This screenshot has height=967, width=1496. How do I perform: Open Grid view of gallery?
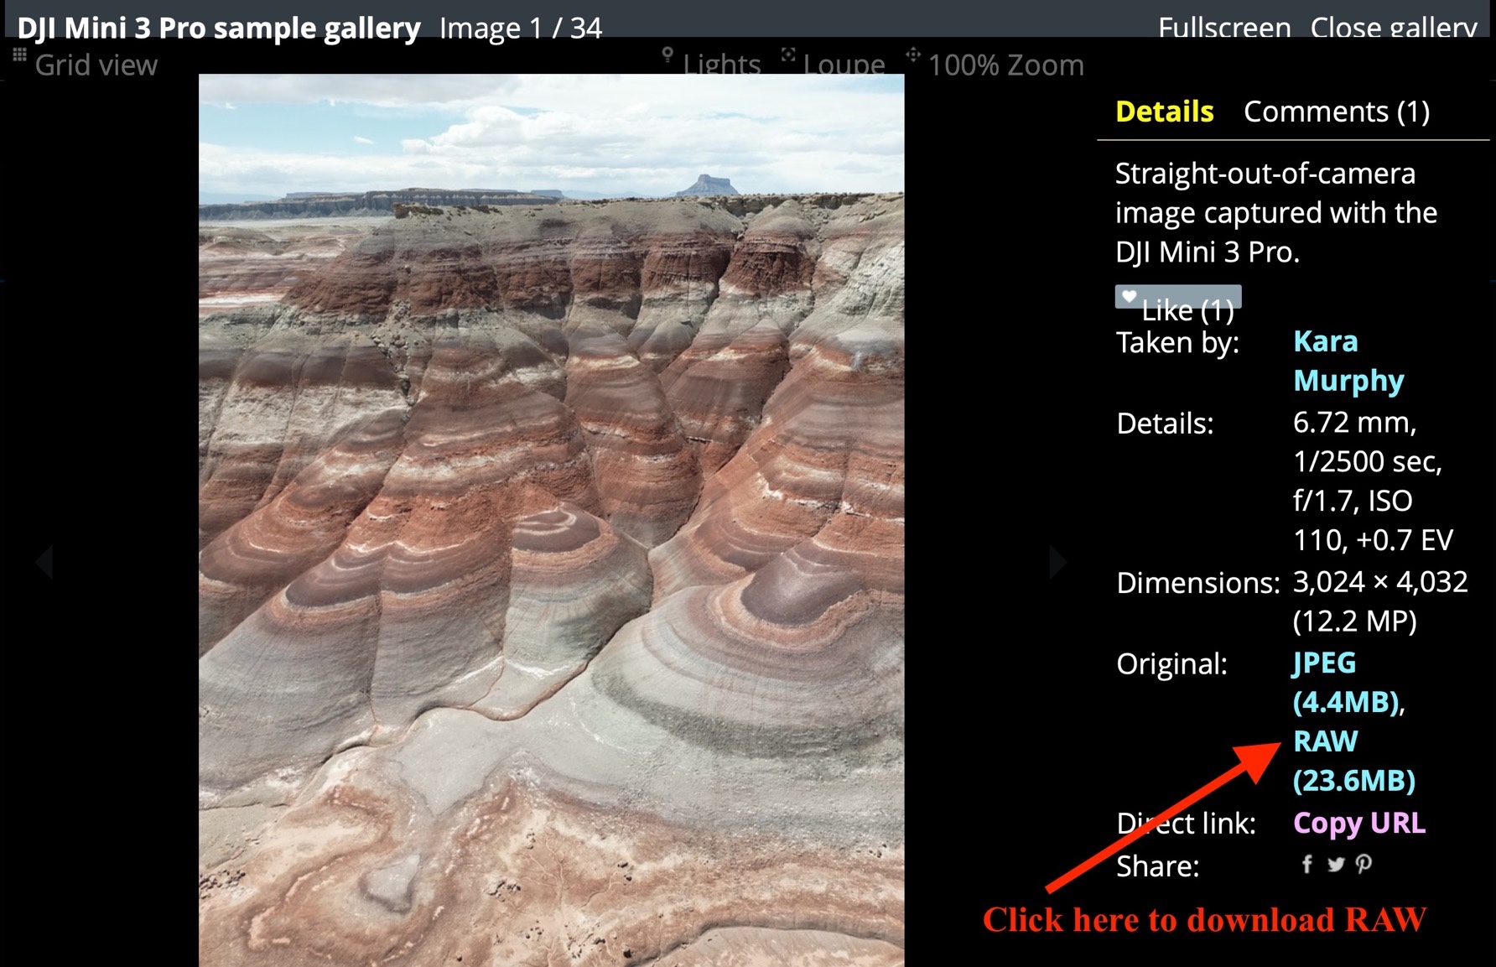pos(86,64)
